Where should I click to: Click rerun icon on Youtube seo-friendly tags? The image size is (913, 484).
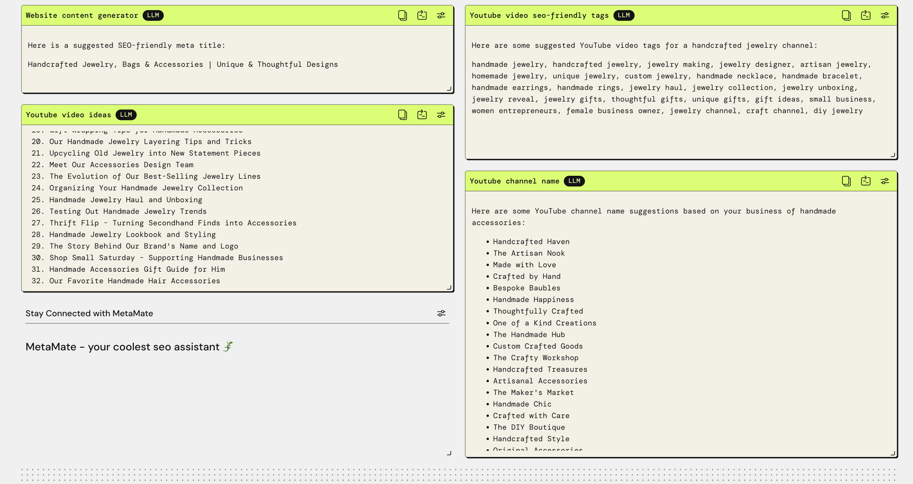pos(865,15)
